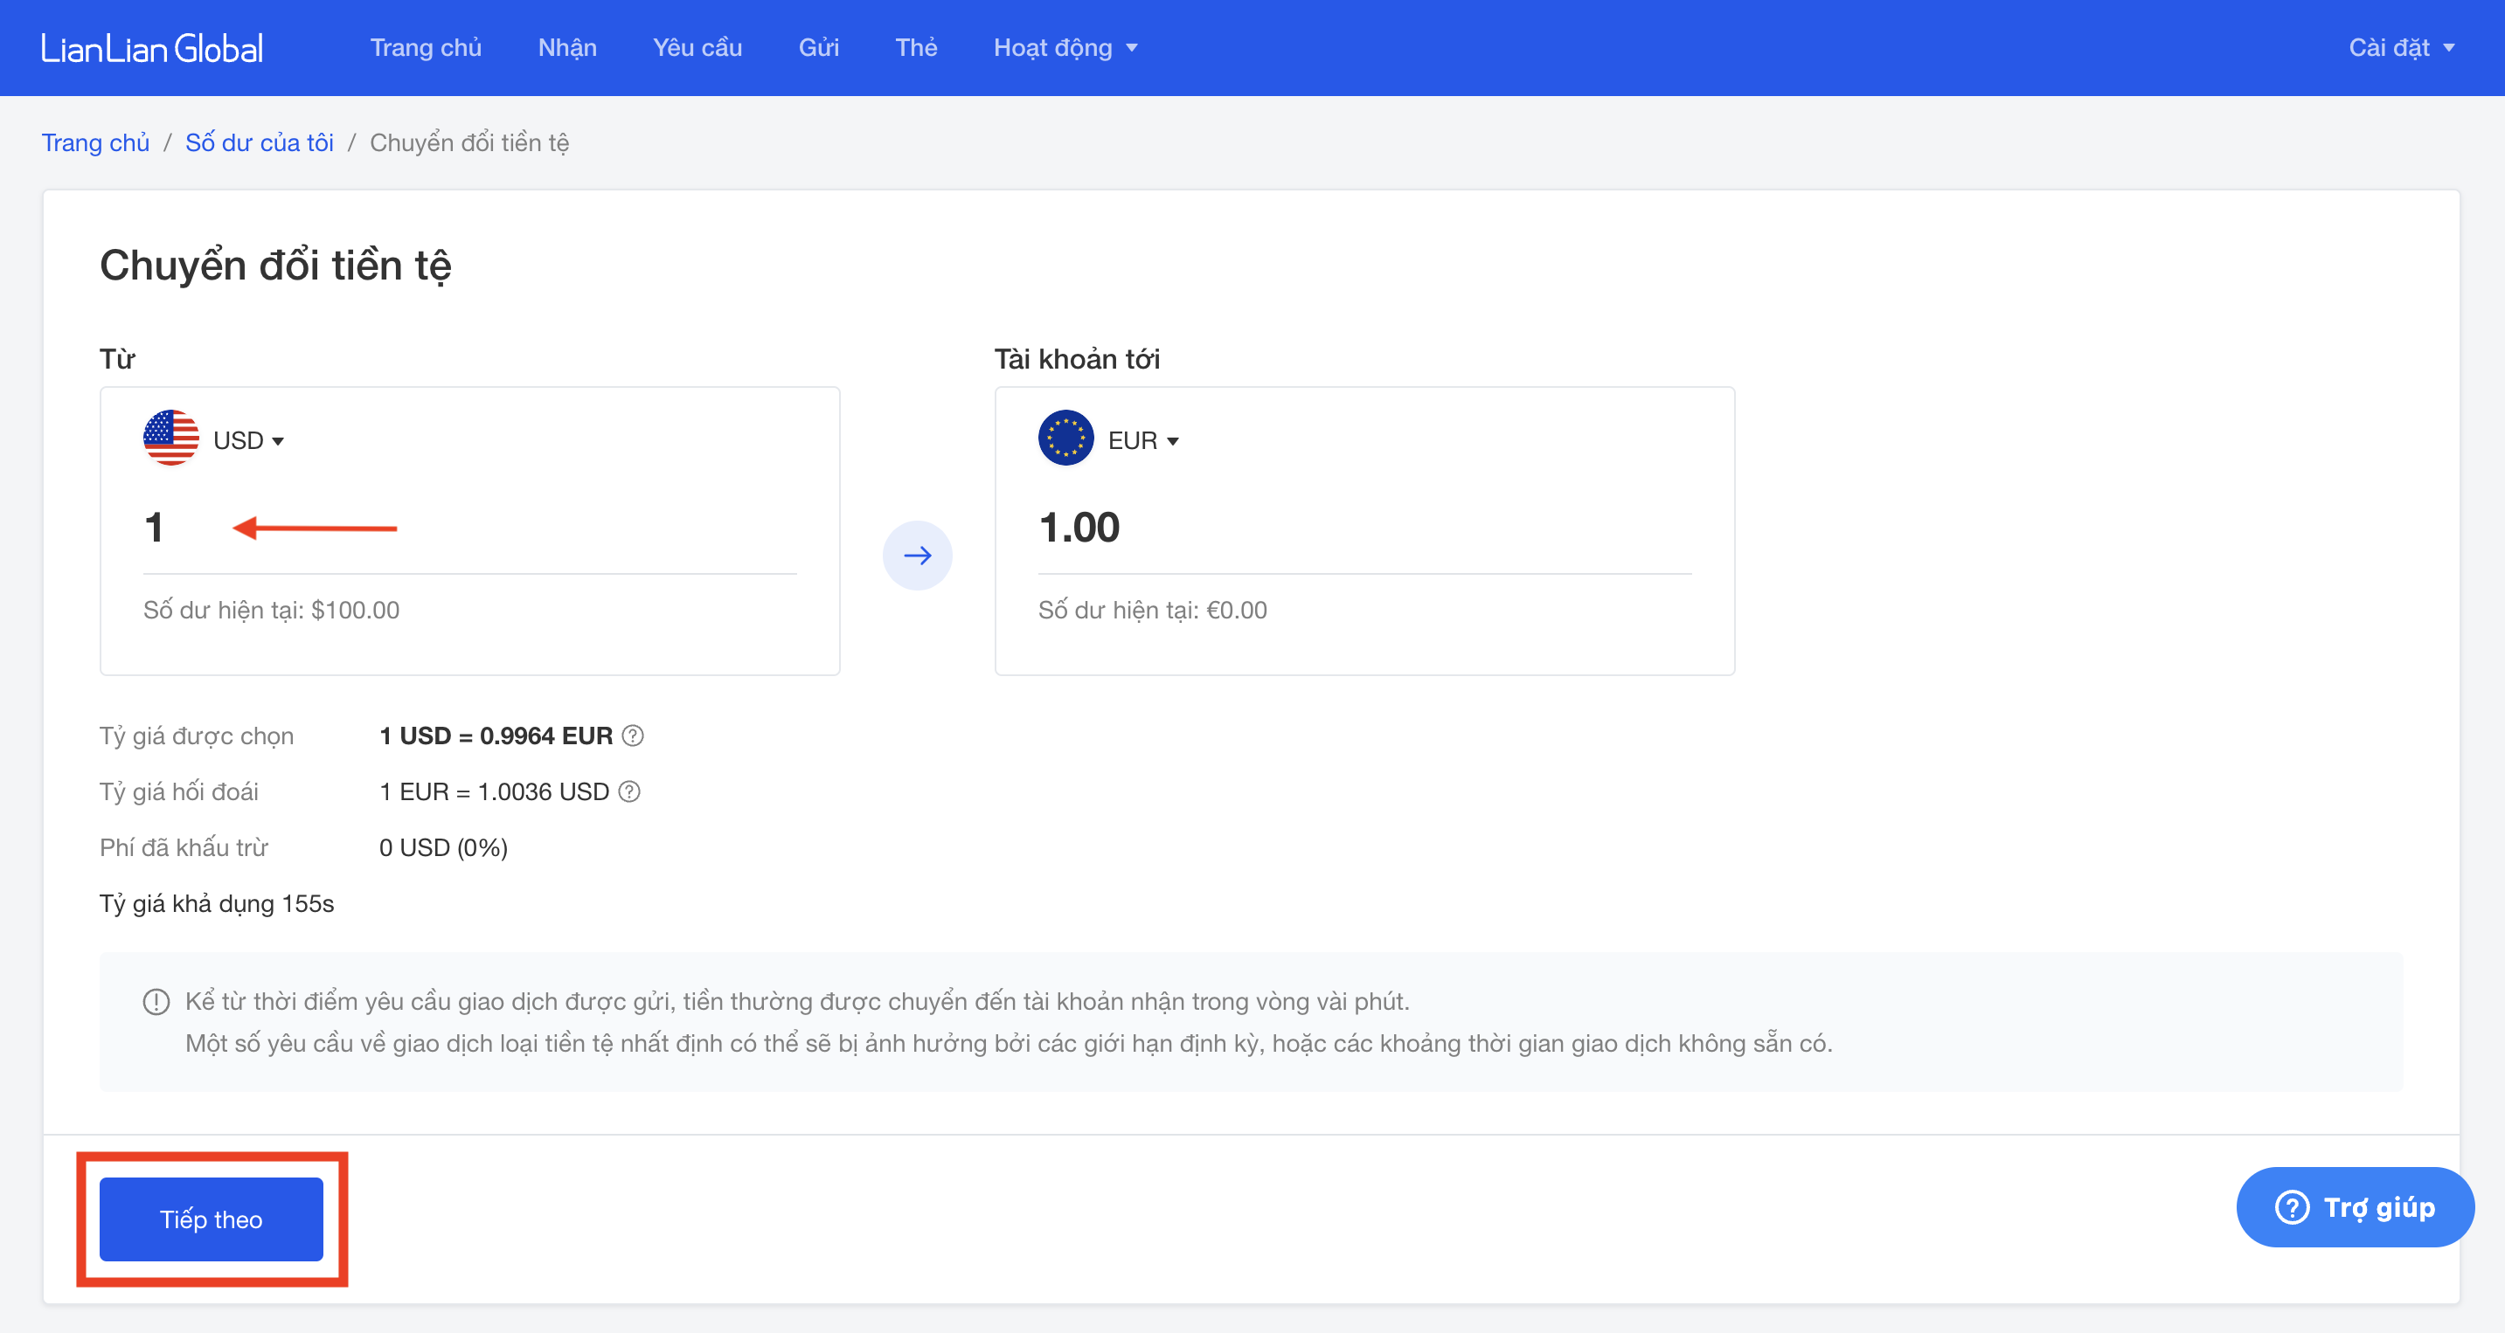Click the rate '1 USD = 0.9964 EUR'
The image size is (2505, 1333).
496,736
